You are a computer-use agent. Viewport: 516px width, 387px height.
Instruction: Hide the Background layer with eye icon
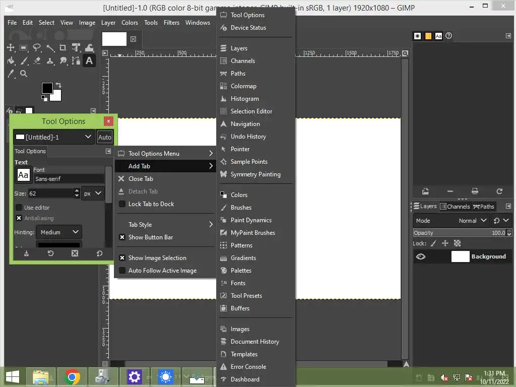pos(421,256)
